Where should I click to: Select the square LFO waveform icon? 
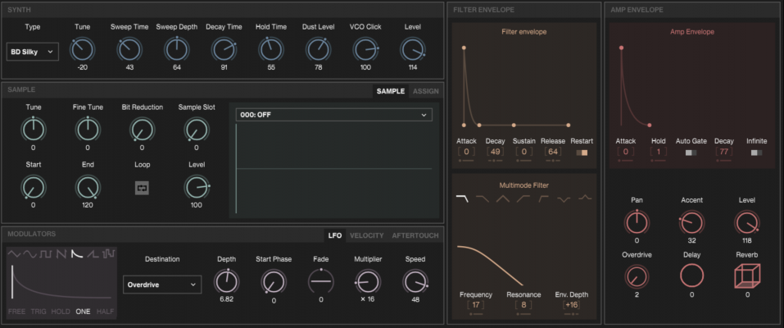coord(46,254)
